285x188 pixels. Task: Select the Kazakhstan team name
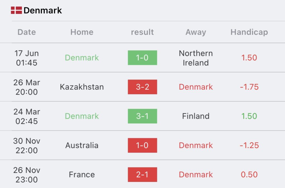click(x=82, y=87)
